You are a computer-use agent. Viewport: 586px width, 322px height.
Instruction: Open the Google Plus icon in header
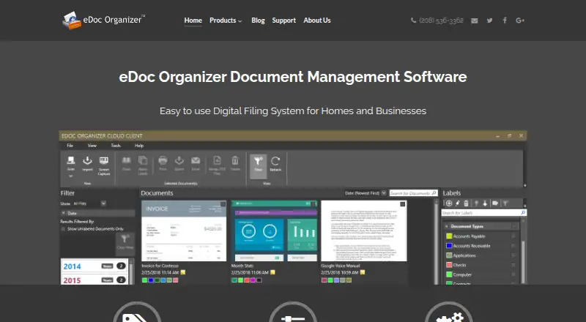(520, 20)
